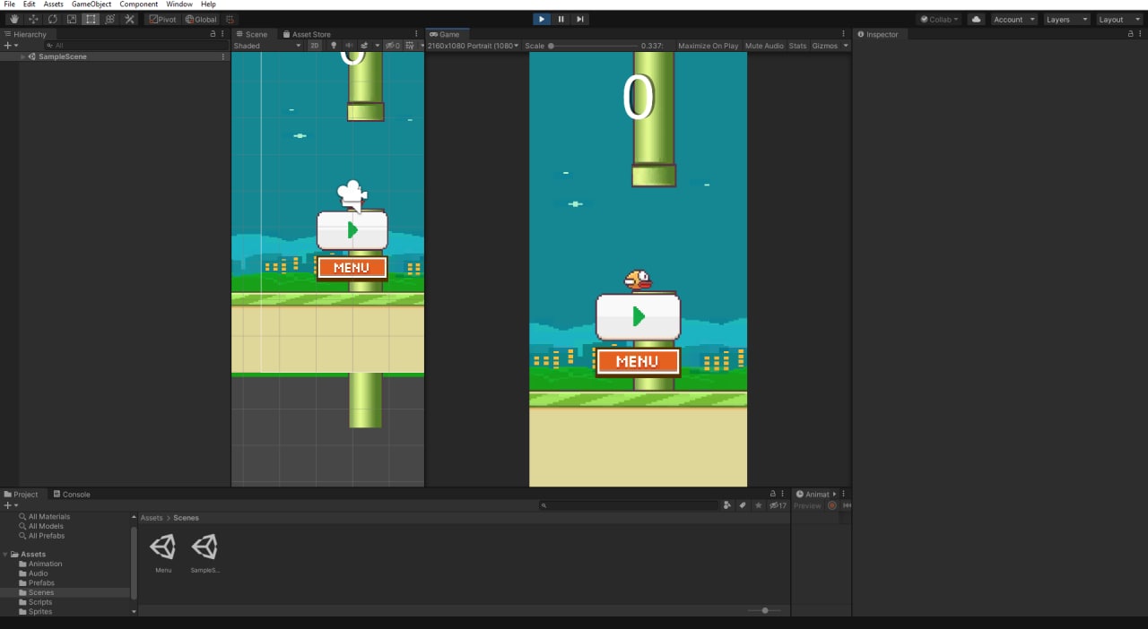This screenshot has width=1148, height=629.
Task: Open the Edit menu
Action: 30,4
